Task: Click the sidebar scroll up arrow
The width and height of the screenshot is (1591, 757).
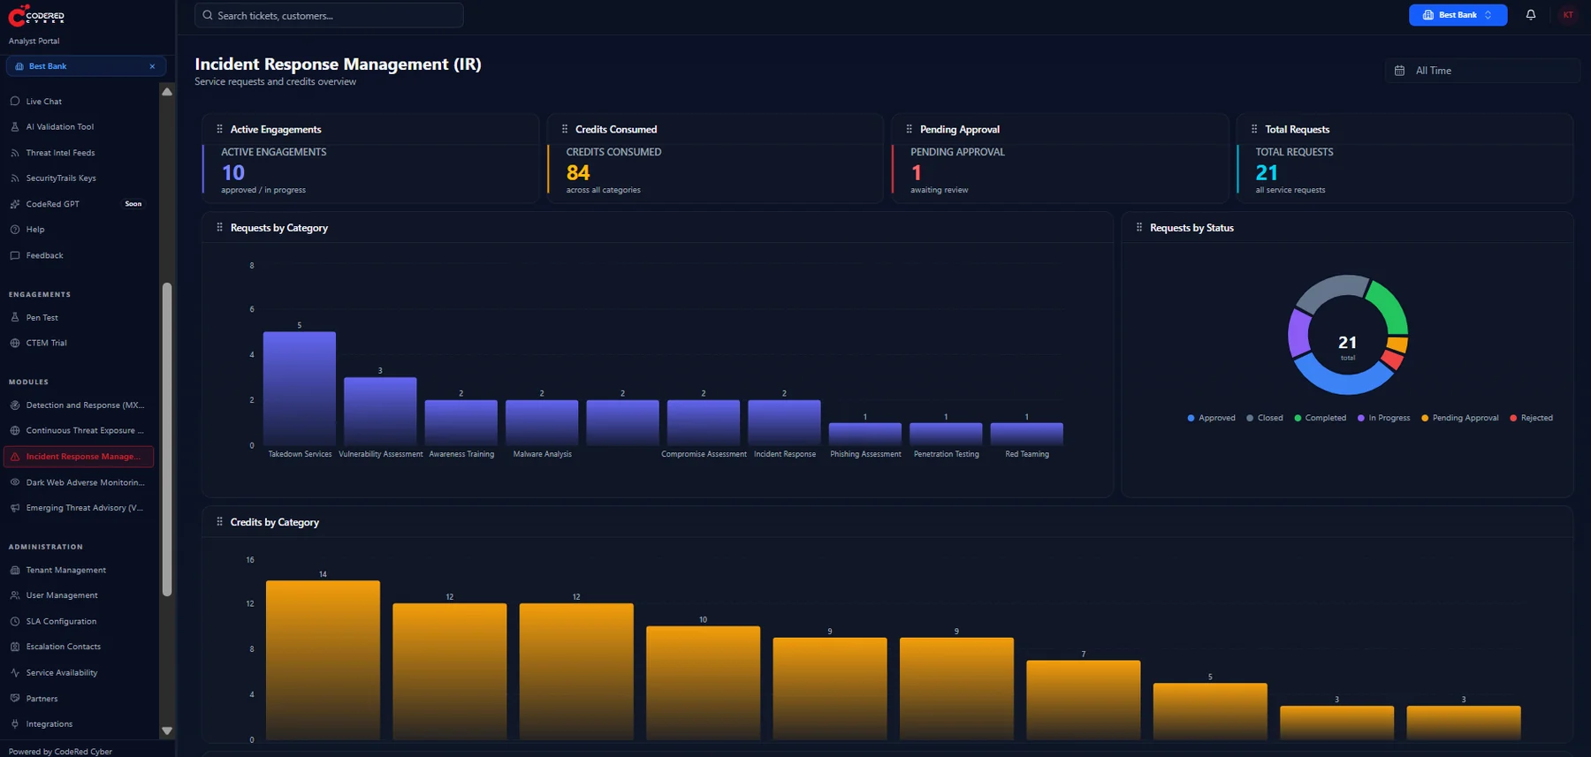Action: [x=167, y=92]
